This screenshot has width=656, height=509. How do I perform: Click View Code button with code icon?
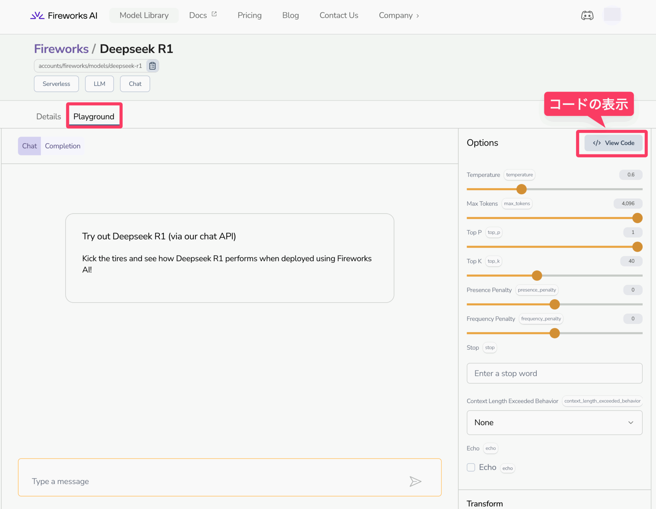click(x=613, y=143)
